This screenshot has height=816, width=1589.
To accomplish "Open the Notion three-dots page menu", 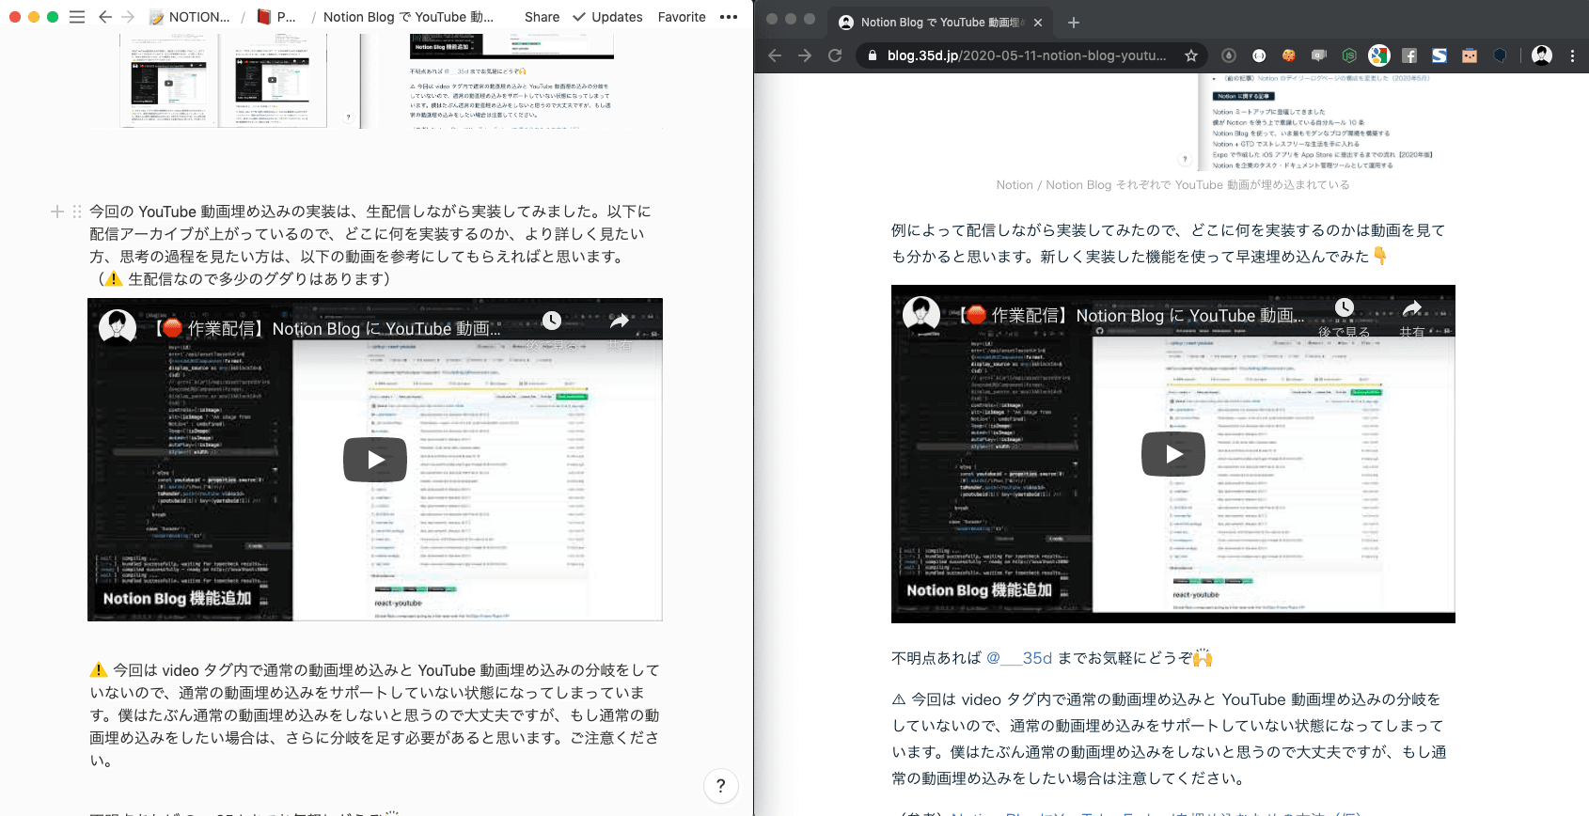I will (729, 17).
